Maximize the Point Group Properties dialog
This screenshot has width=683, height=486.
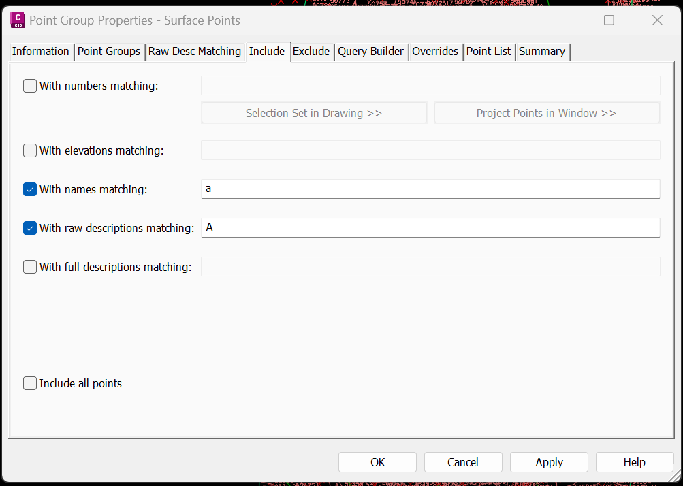(x=609, y=20)
